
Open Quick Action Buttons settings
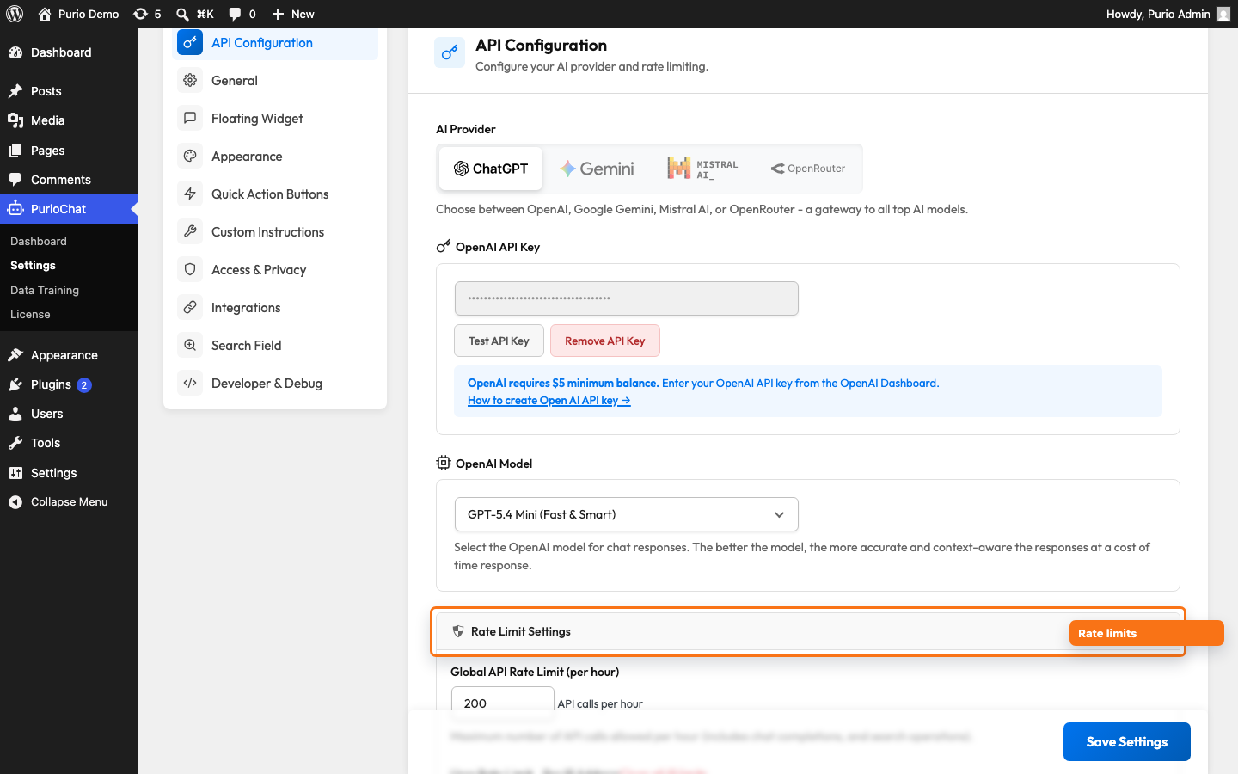coord(275,193)
